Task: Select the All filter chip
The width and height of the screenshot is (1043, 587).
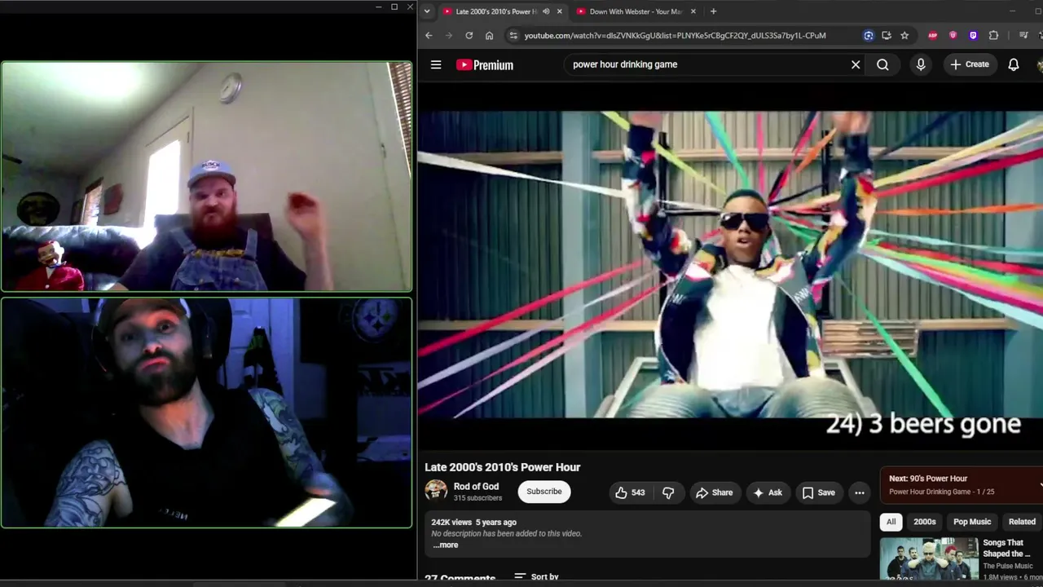Action: click(891, 522)
